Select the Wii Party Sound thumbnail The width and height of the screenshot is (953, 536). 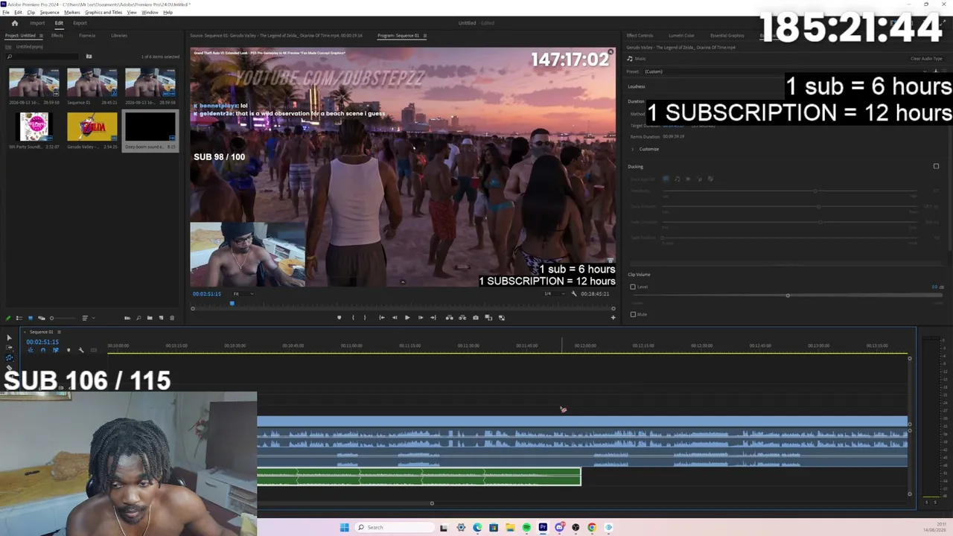pos(34,127)
